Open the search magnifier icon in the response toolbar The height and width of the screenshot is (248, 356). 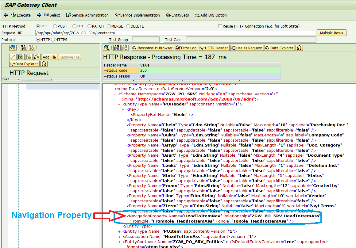coord(106,48)
